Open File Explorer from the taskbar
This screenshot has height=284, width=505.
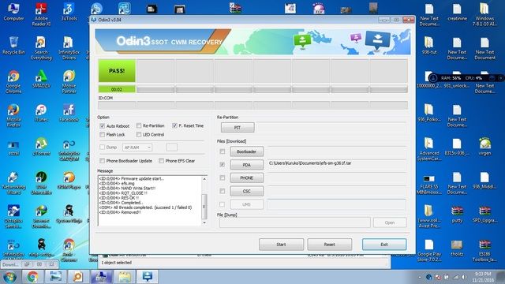pos(125,277)
